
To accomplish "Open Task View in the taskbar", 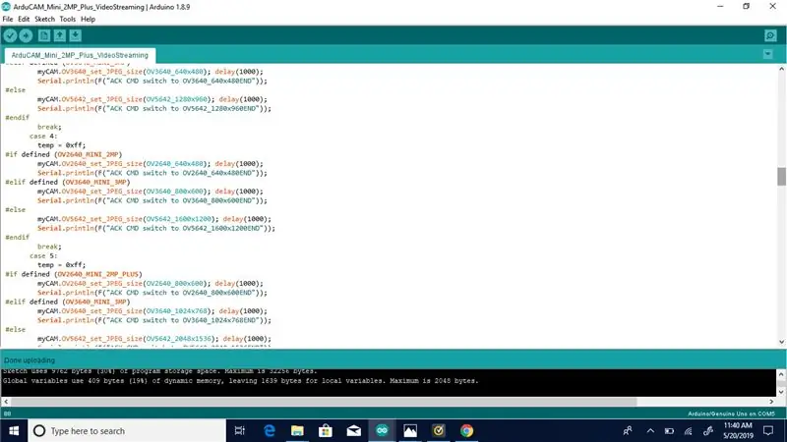I will coord(240,431).
